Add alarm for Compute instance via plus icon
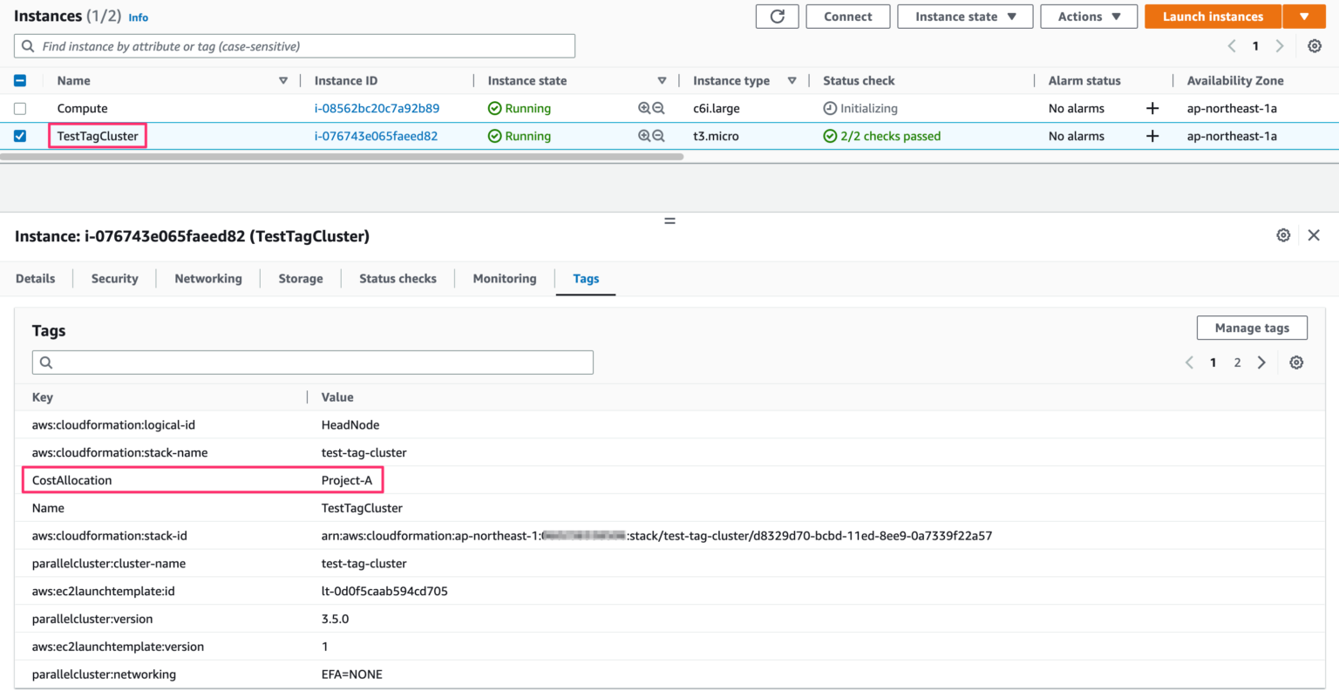Viewport: 1339px width, 698px height. click(x=1152, y=108)
